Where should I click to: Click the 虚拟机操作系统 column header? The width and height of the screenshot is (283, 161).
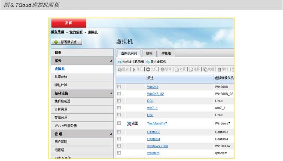point(224,78)
